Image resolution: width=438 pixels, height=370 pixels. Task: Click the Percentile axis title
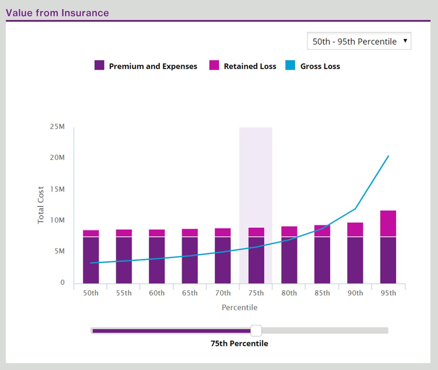pyautogui.click(x=240, y=308)
